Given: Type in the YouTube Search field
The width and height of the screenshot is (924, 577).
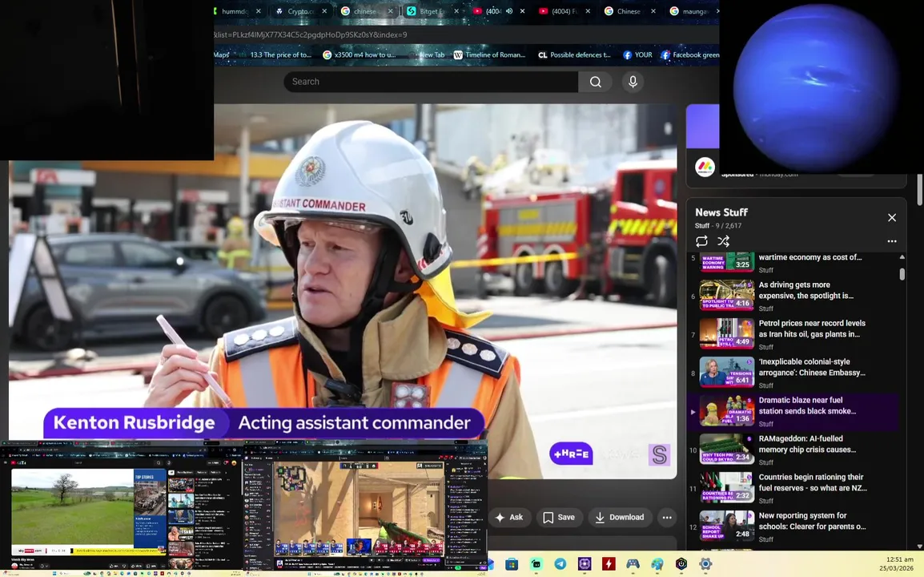Looking at the screenshot, I should pyautogui.click(x=431, y=82).
